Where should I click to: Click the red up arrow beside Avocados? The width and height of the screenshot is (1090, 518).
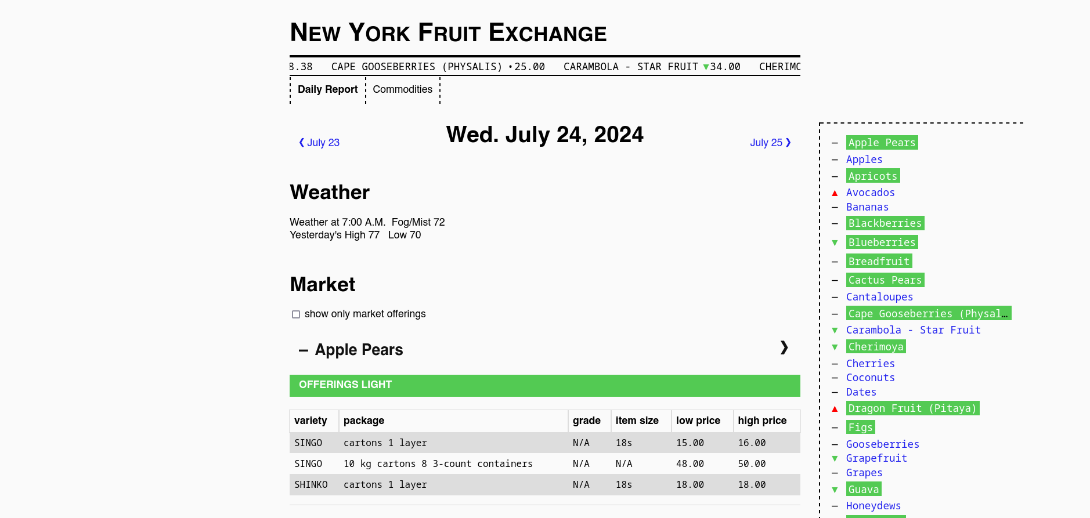[835, 193]
